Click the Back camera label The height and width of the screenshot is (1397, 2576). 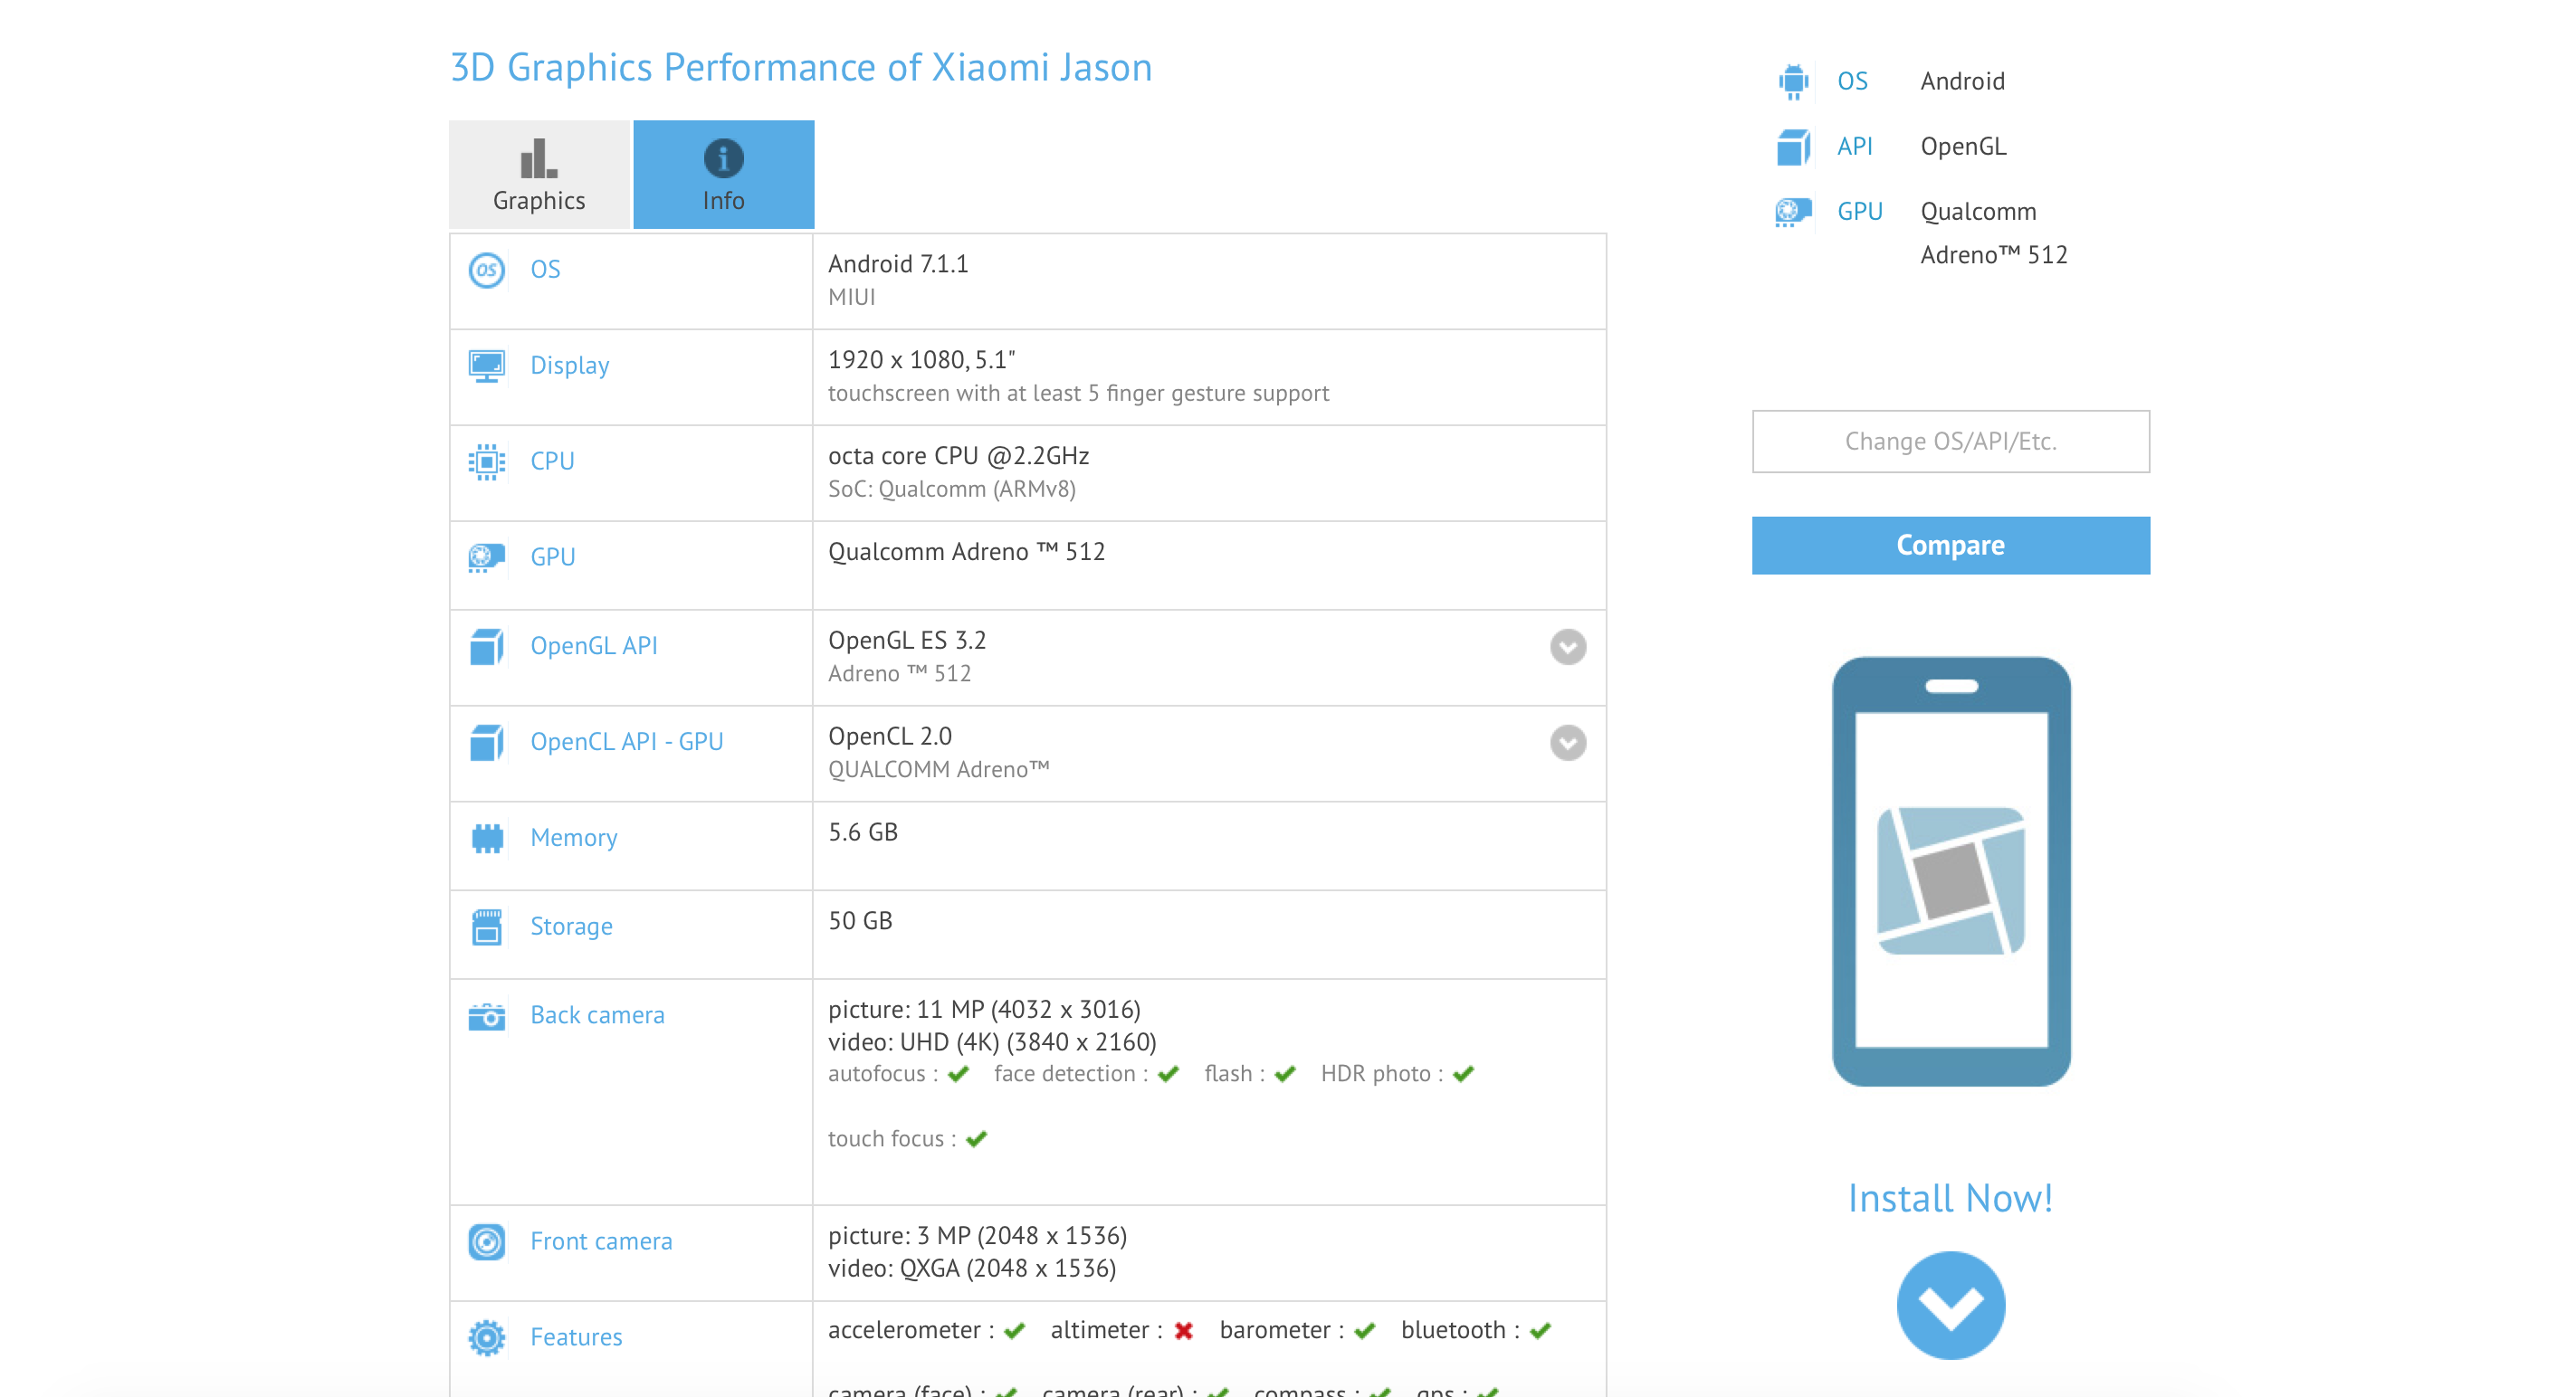point(597,1016)
